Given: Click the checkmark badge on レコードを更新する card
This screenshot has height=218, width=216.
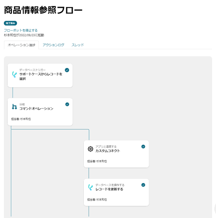Looking at the screenshot, I should point(143,185).
